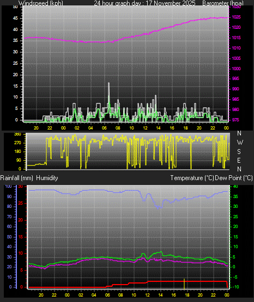Screen dimensions: 254x302
Task: Click the Rainfall (mm) label
Action: pos(16,178)
